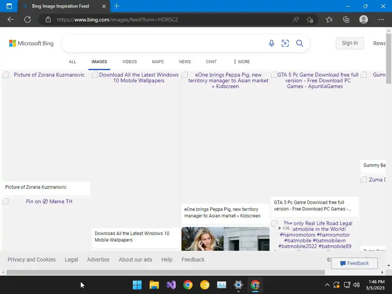Check box beside GTA 5 Pc Game Download
The image size is (392, 294).
pyautogui.click(x=274, y=75)
